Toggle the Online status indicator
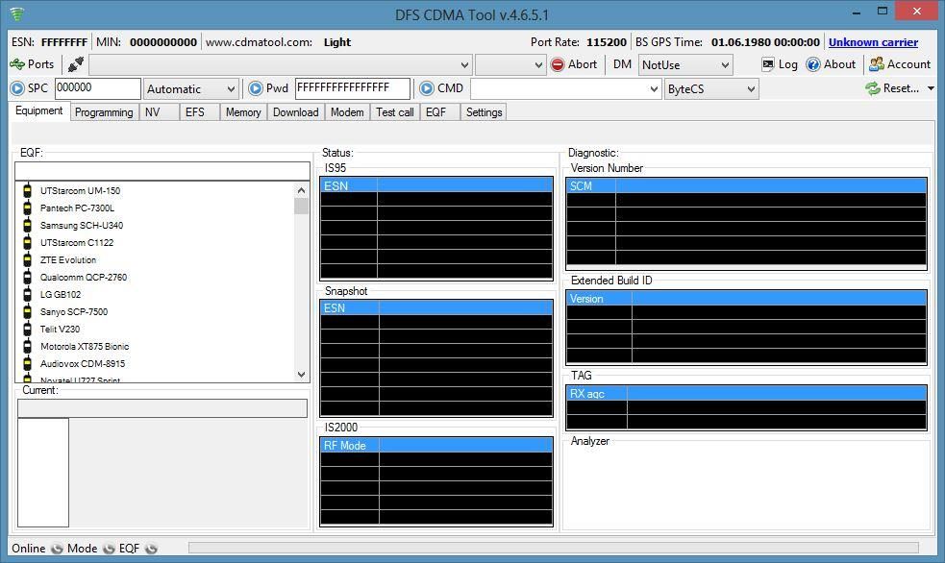 57,549
